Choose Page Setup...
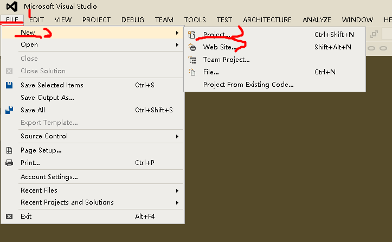Image resolution: width=392 pixels, height=242 pixels. 93,150
